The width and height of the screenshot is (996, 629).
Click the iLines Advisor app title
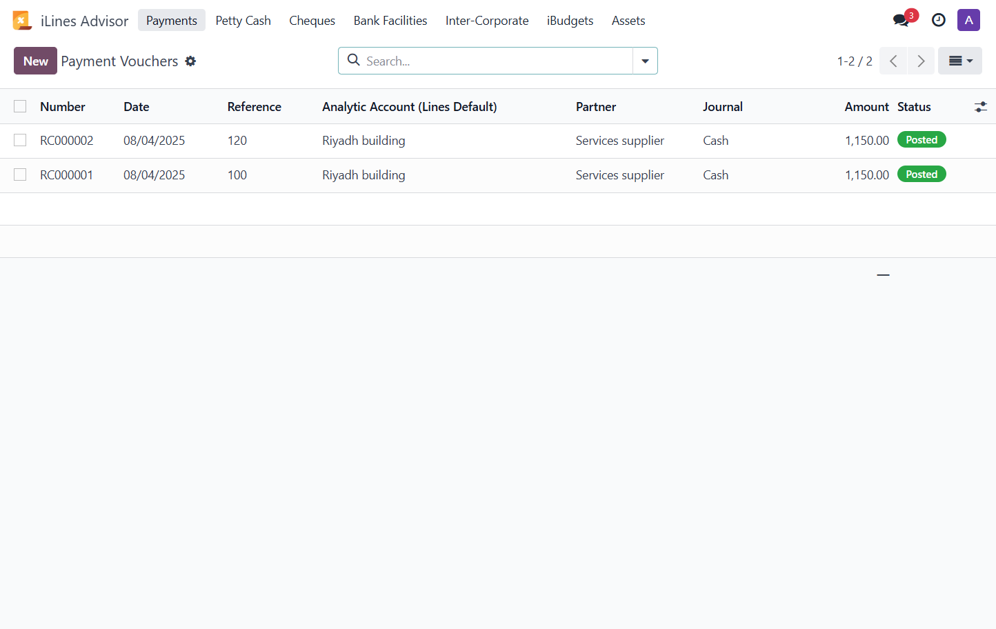click(x=84, y=21)
